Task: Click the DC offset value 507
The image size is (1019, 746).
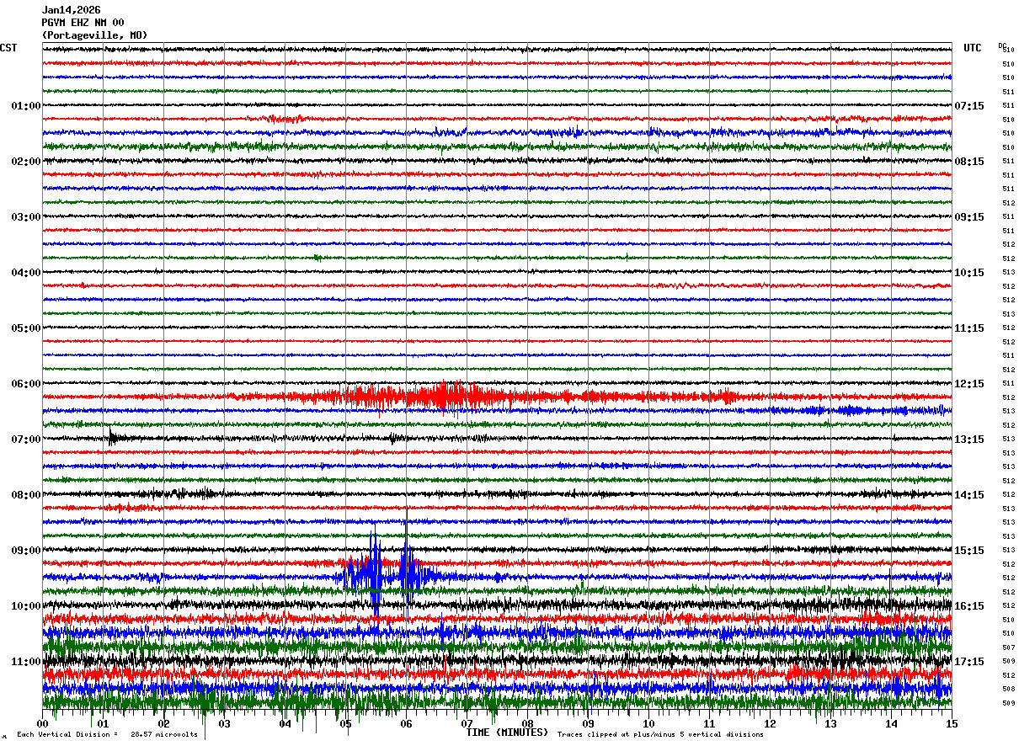Action: 1008,647
